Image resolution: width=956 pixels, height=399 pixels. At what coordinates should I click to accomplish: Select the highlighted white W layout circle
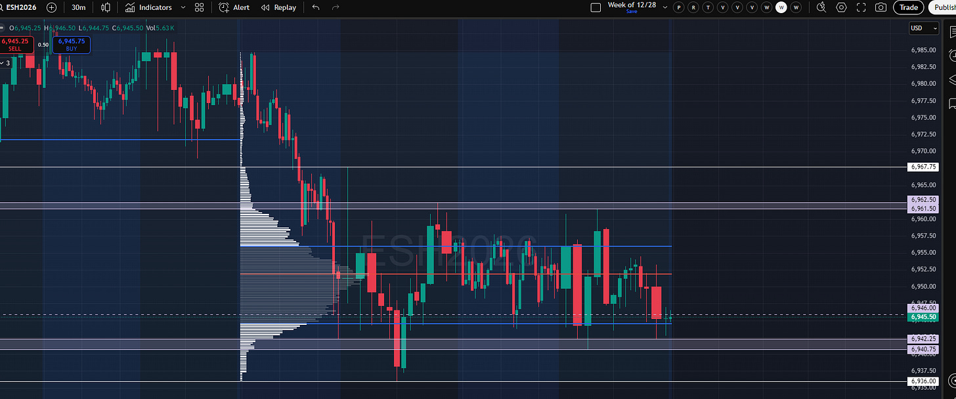781,7
